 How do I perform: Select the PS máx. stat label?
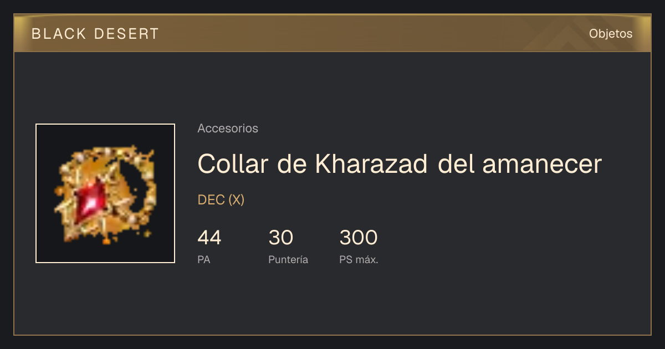(x=359, y=259)
